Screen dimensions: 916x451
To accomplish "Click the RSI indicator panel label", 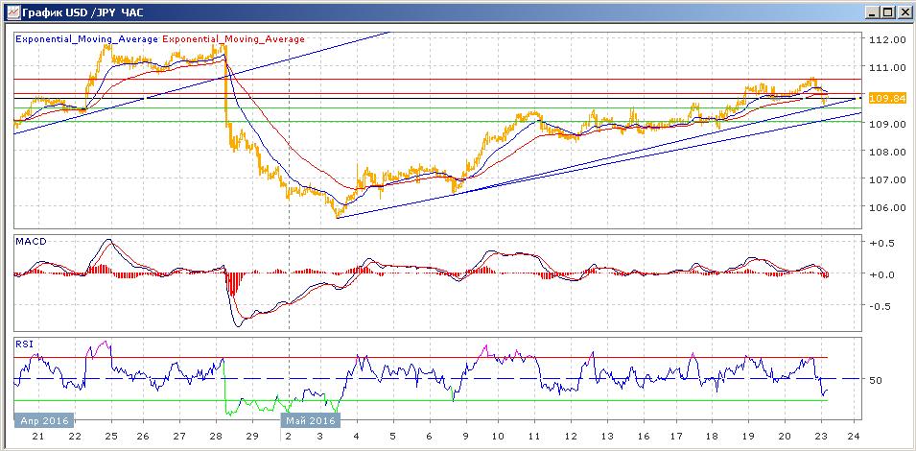I will [24, 344].
